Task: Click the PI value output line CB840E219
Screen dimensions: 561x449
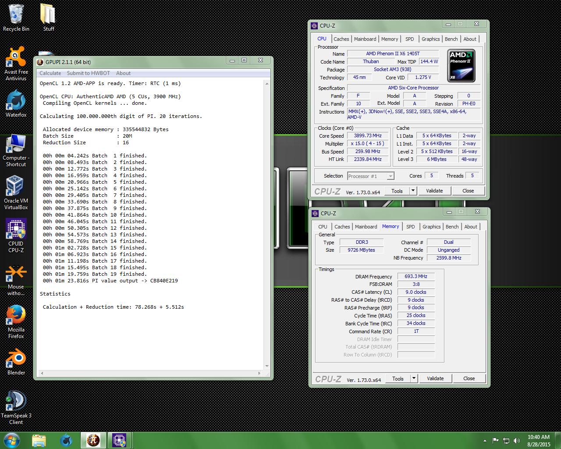Action: coord(110,281)
